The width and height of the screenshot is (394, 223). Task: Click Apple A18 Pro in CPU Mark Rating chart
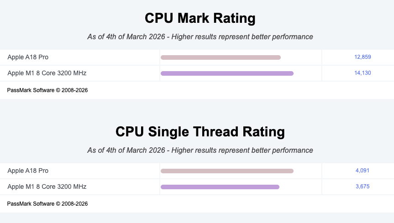pyautogui.click(x=28, y=57)
